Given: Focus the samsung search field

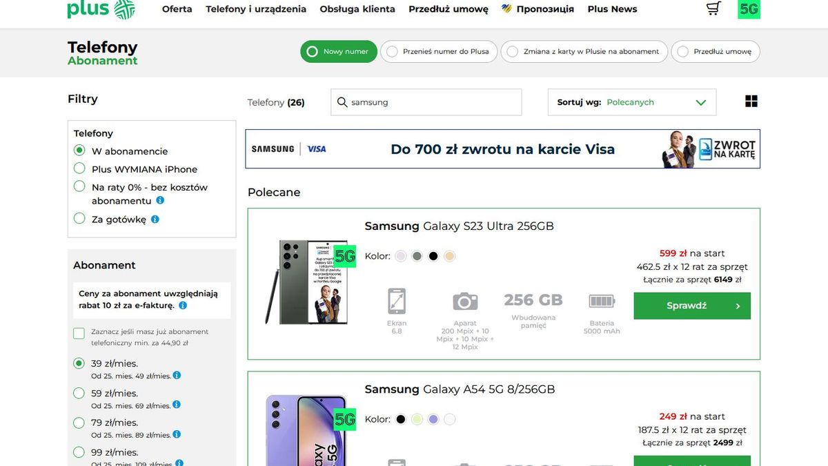Looking at the screenshot, I should click(426, 102).
